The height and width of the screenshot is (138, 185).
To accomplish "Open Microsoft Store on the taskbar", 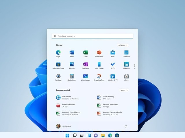I will click(117, 135).
